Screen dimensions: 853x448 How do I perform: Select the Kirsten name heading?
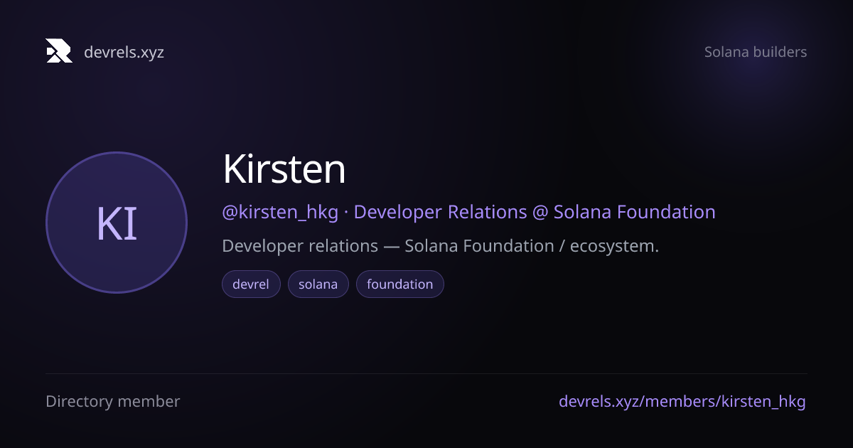point(284,169)
